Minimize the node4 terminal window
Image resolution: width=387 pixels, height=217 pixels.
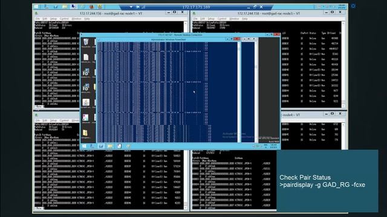(327, 114)
